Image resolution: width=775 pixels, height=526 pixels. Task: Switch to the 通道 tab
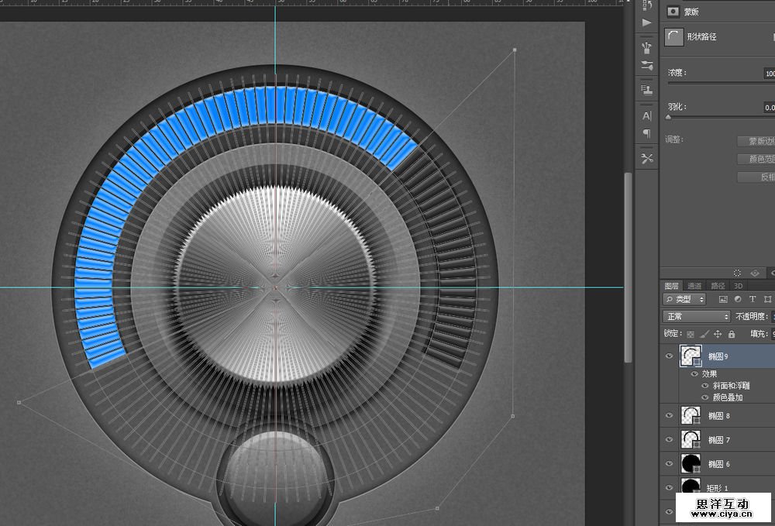[694, 286]
